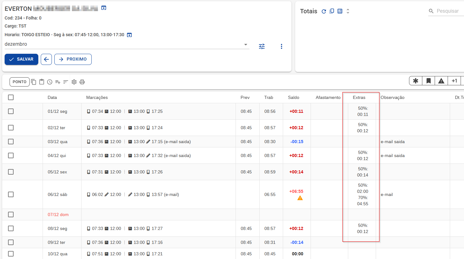Print the timesheet with printer icon
Viewport: 464px width, 259px height.
tap(82, 82)
